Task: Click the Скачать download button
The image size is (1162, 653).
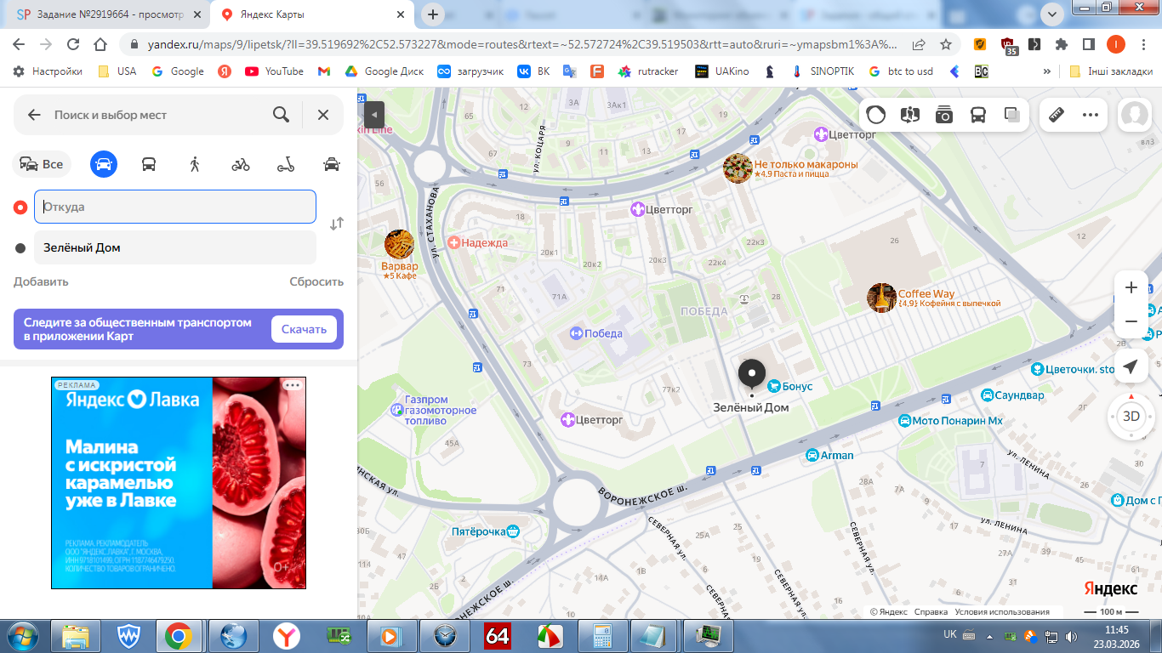Action: (x=304, y=329)
